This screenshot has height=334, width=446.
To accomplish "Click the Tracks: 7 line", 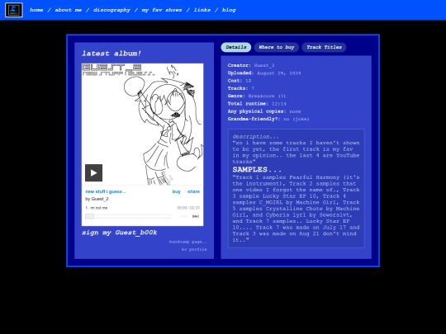I will [241, 88].
